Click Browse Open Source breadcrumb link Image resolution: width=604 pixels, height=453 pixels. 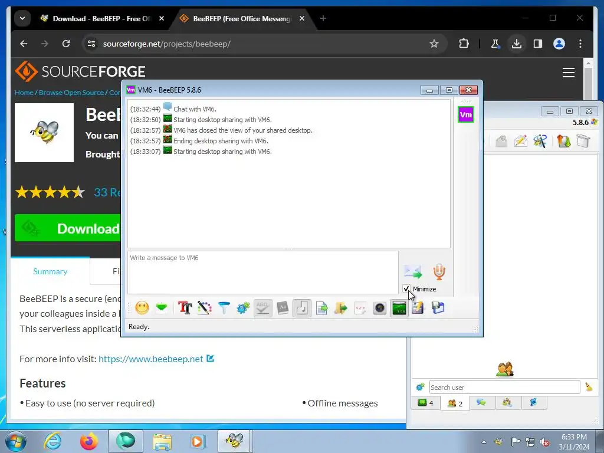tap(71, 93)
